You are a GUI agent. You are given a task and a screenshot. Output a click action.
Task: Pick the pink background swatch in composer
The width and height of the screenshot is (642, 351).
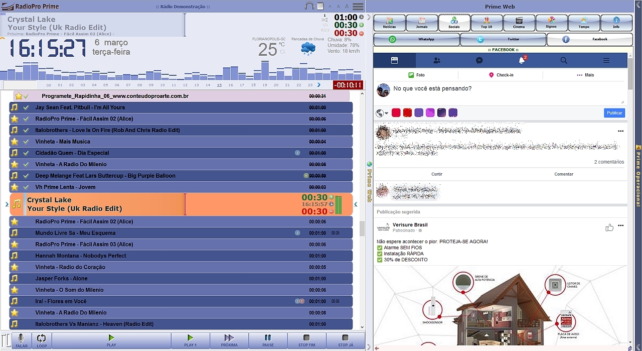click(430, 113)
